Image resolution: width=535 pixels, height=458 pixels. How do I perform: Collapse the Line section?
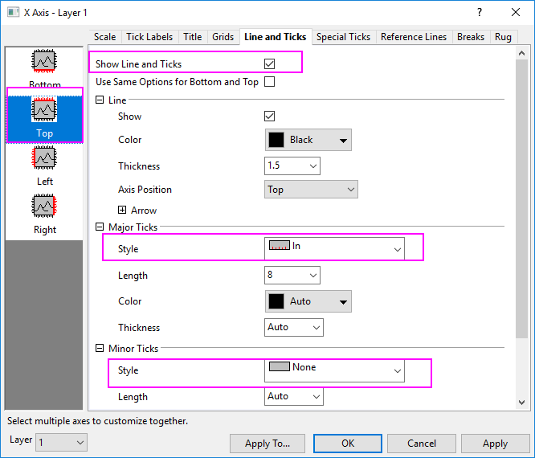pos(100,100)
